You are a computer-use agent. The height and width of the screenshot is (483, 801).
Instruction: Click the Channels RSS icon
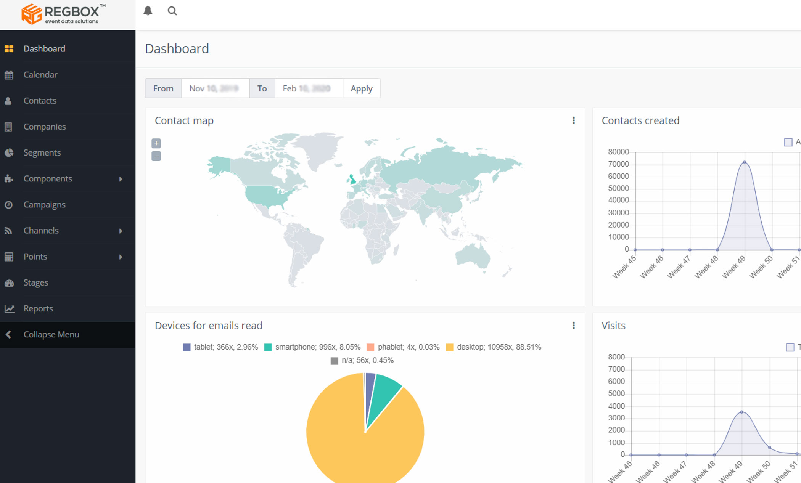pos(8,231)
